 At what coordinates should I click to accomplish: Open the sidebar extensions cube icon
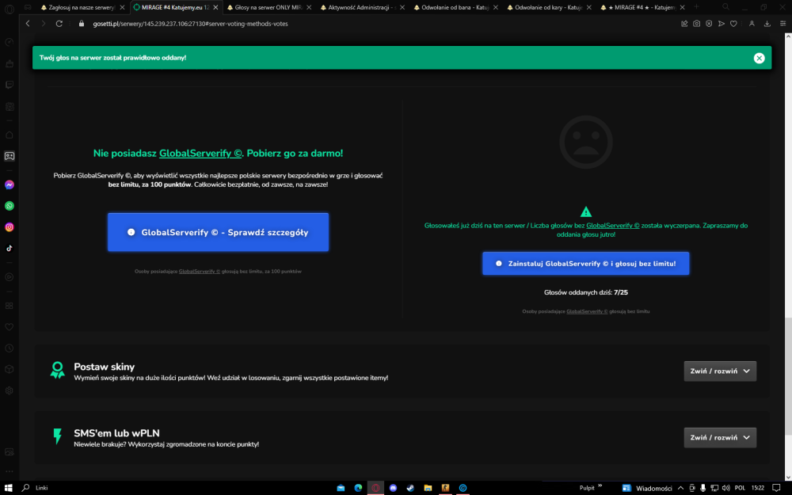(9, 369)
